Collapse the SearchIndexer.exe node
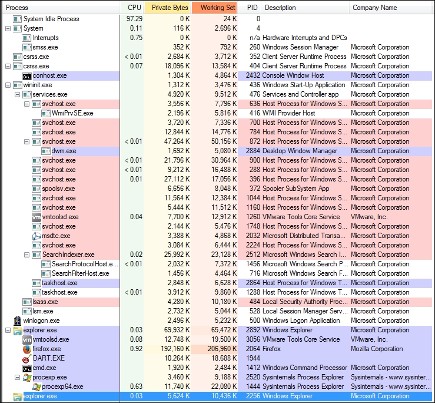The height and width of the screenshot is (403, 435). click(x=27, y=255)
